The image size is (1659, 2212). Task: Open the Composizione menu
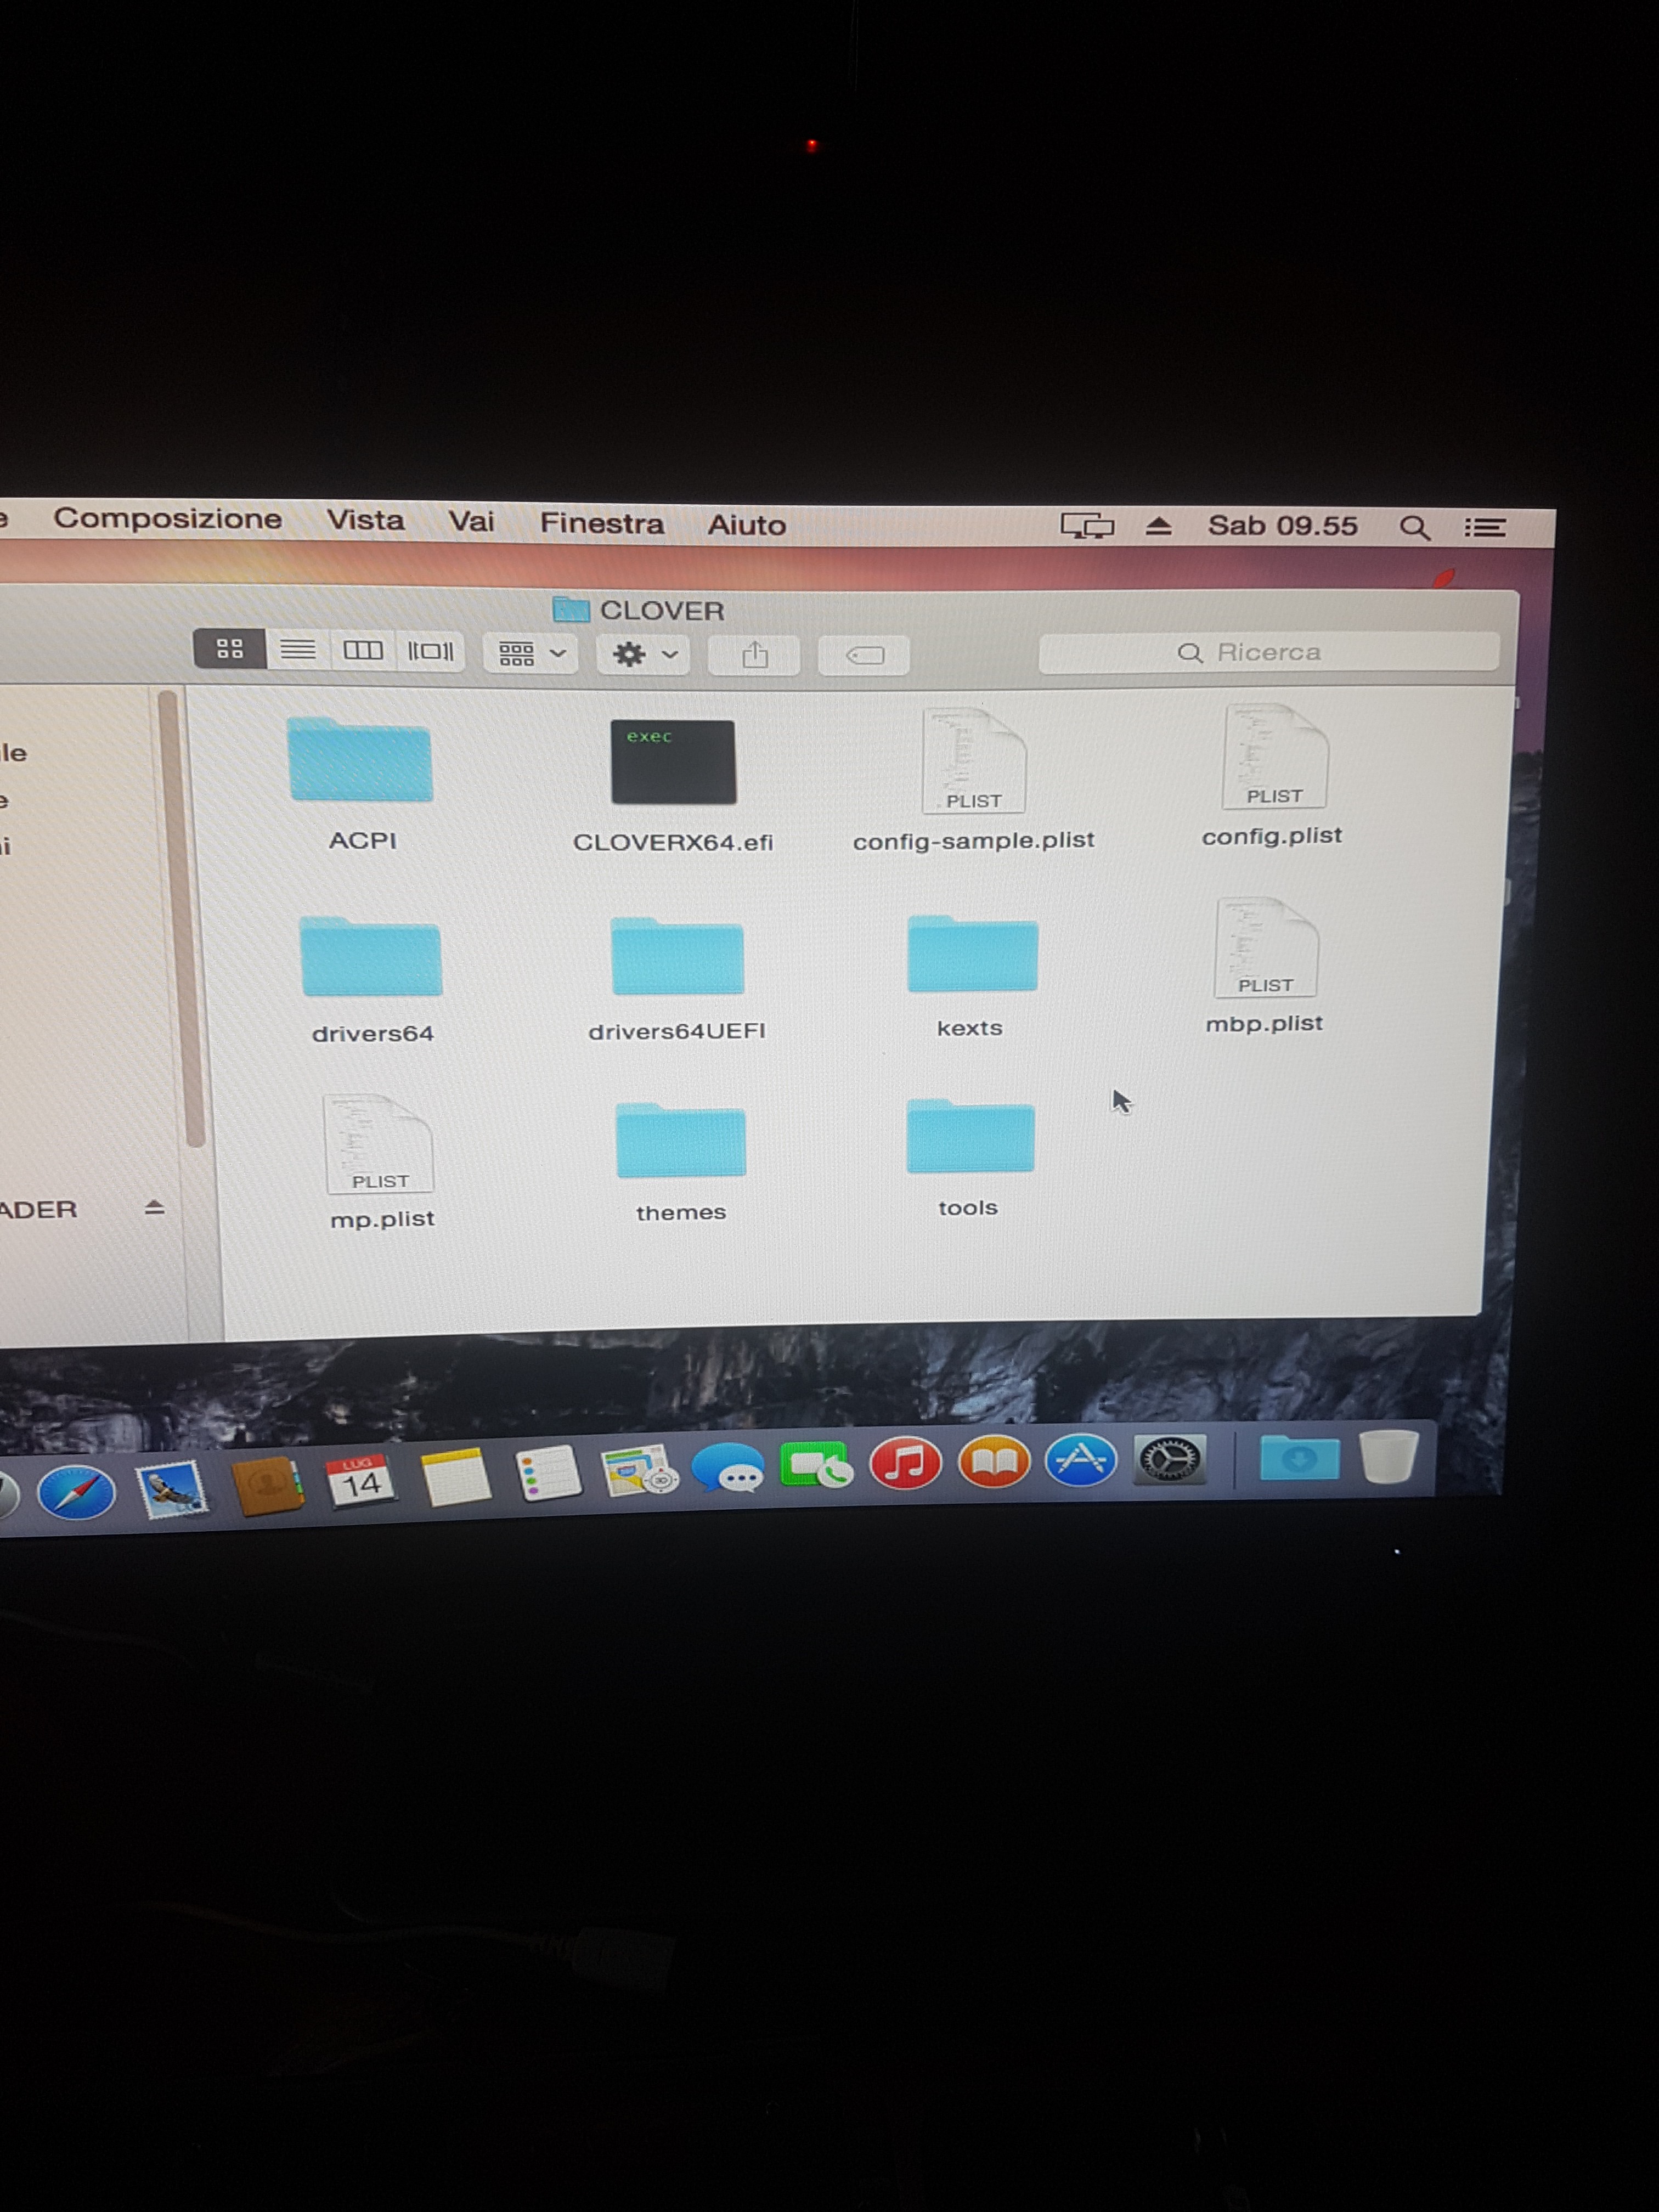pos(168,518)
